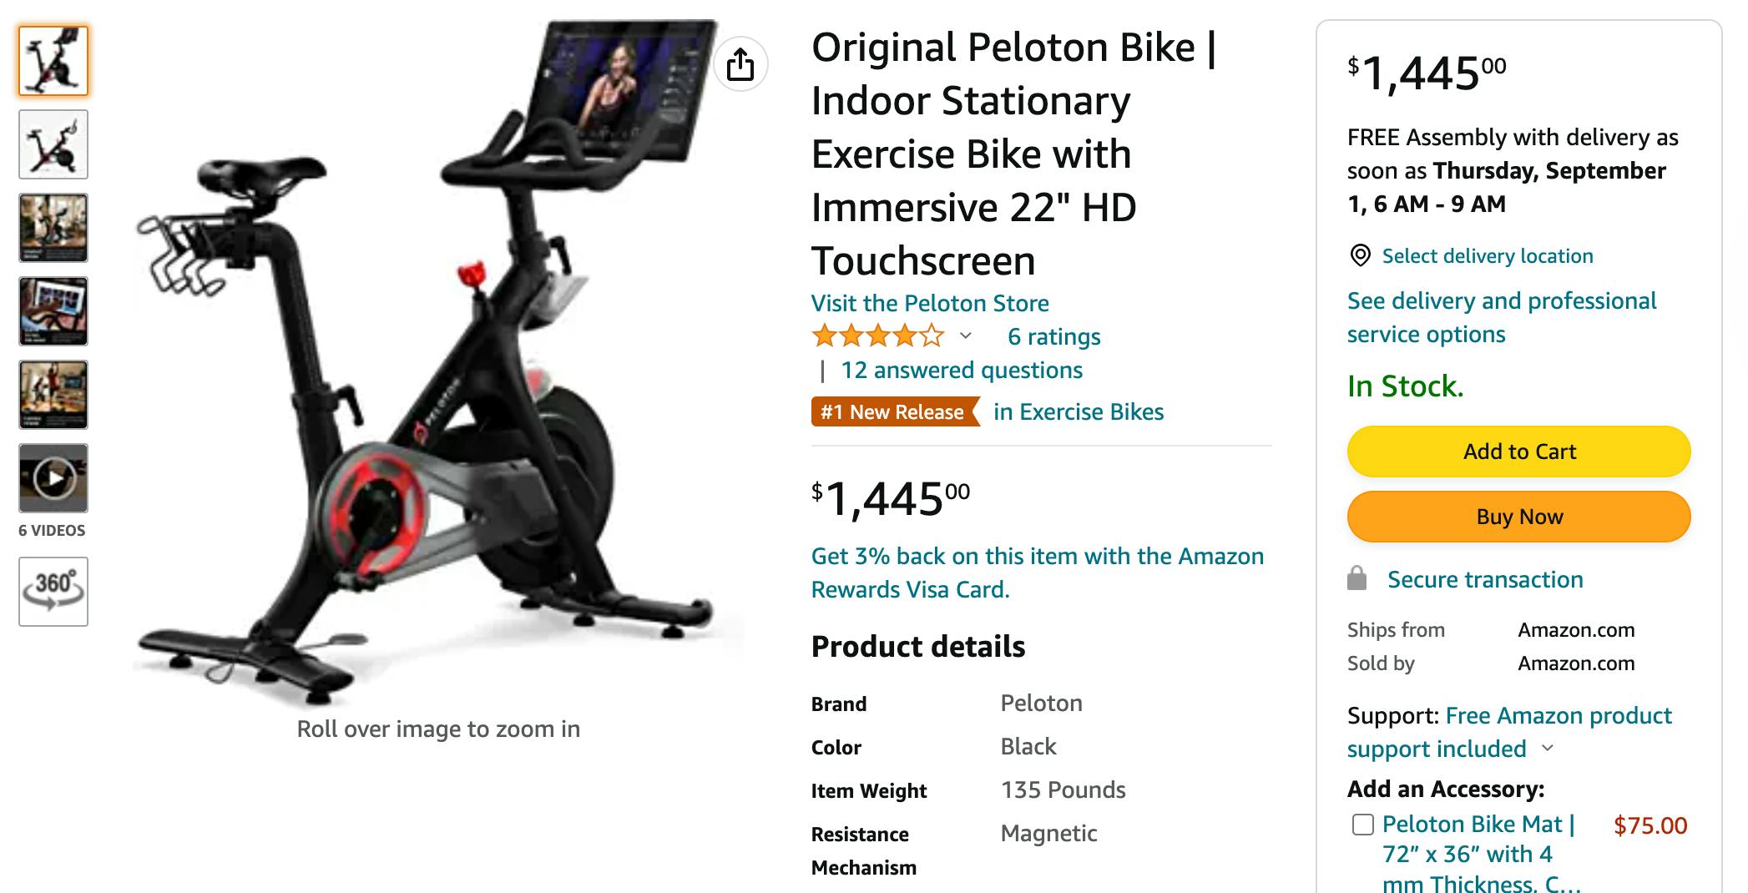Click the delivery location pin icon
This screenshot has height=893, width=1748.
tap(1360, 255)
